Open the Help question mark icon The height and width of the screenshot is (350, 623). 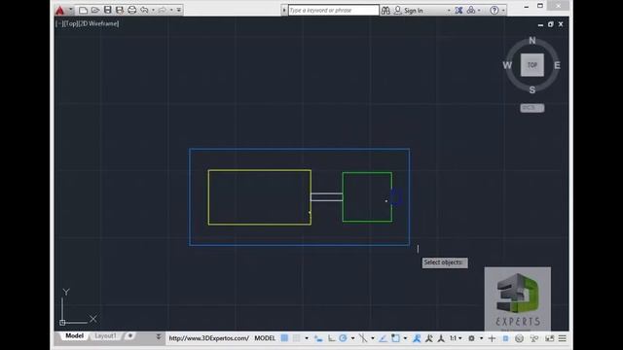pyautogui.click(x=494, y=11)
